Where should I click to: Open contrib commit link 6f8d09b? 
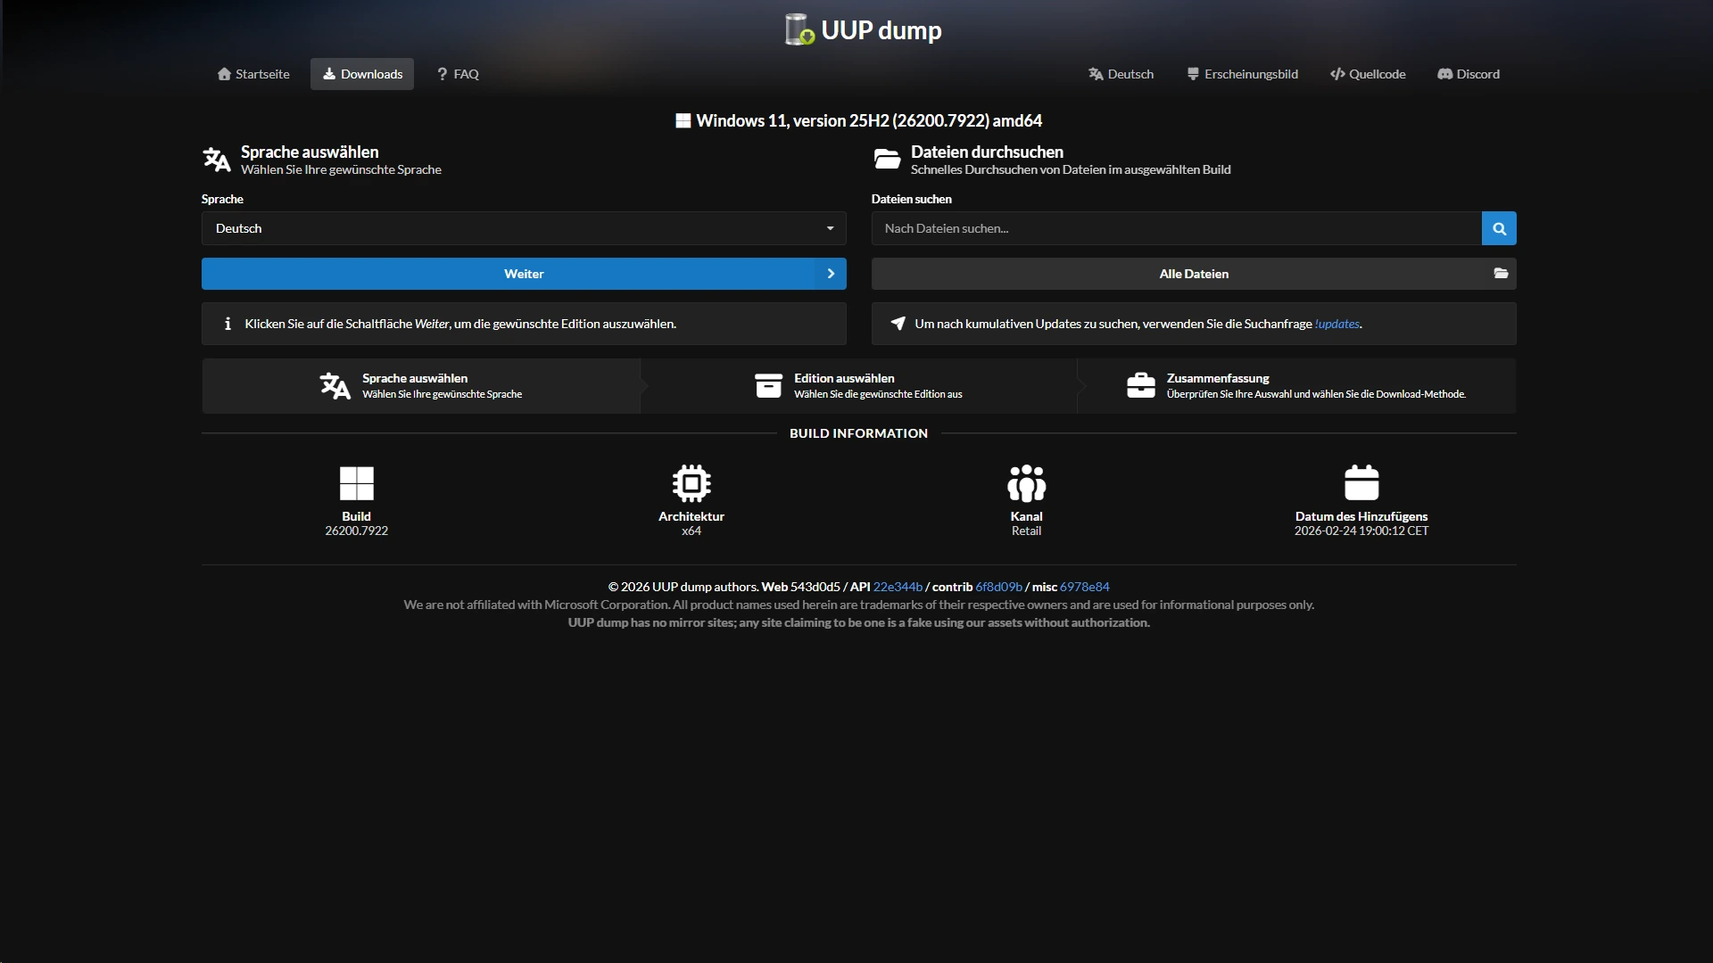[998, 587]
